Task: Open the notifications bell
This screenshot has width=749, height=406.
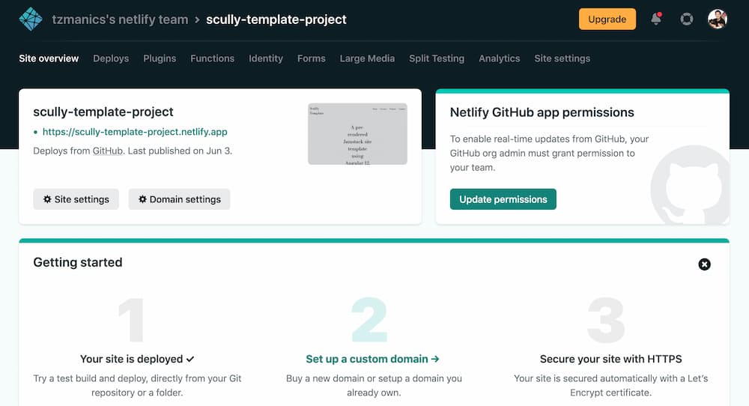Action: (x=656, y=19)
